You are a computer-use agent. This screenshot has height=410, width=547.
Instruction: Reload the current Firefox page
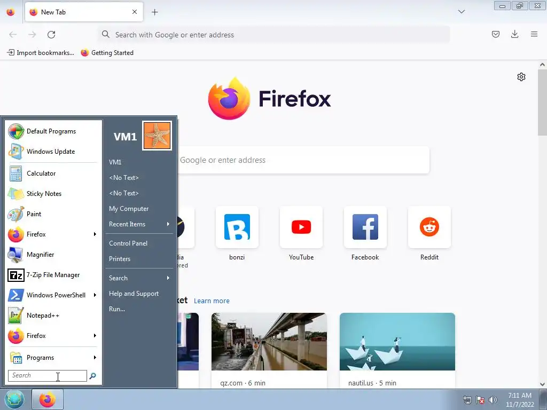[x=51, y=35]
